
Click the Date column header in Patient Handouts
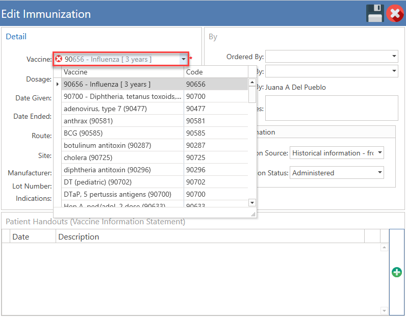pos(33,236)
